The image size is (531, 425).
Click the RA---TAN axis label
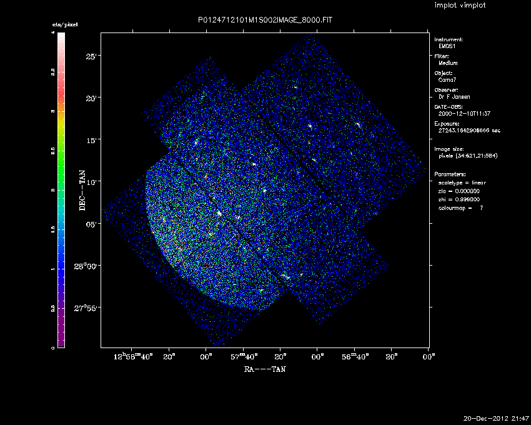point(265,369)
